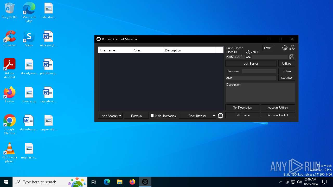Focus the Description text area

(260, 92)
